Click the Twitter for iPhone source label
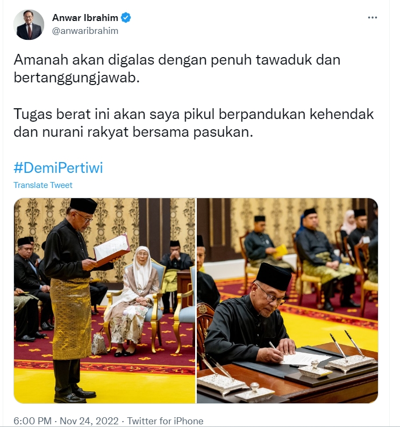The width and height of the screenshot is (400, 427). (x=166, y=421)
